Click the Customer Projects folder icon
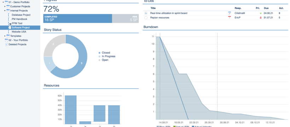This screenshot has height=127, width=290. [x=8, y=6]
